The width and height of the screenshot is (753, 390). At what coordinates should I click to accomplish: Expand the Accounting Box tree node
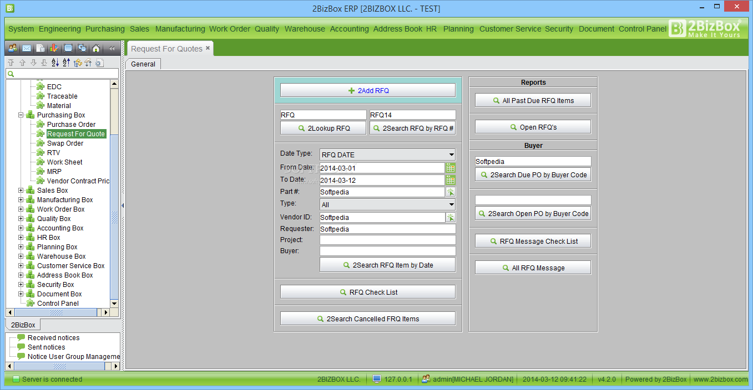coord(21,228)
